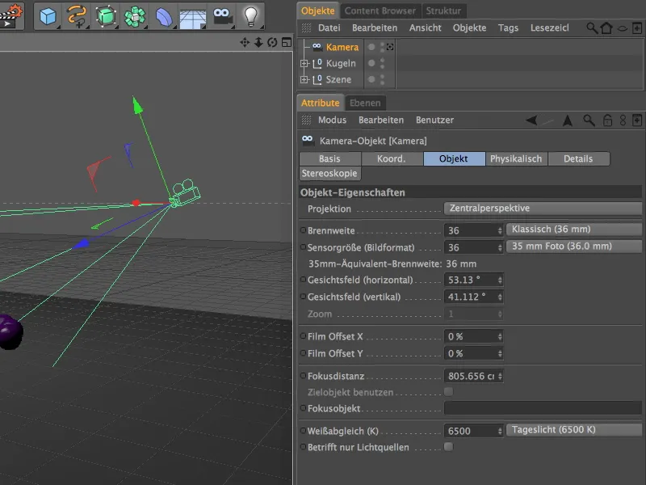Click viewport zoom camera icon
The image size is (646, 485).
(x=258, y=43)
